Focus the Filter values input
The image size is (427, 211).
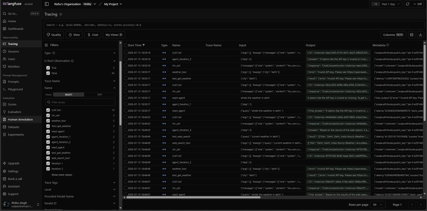pyautogui.click(x=80, y=102)
